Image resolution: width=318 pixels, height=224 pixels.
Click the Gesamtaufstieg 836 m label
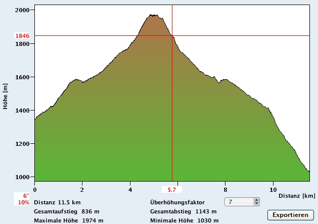coord(66,211)
